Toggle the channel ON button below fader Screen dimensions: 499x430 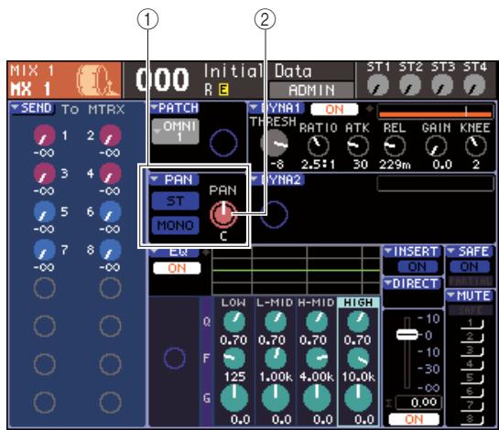[414, 419]
